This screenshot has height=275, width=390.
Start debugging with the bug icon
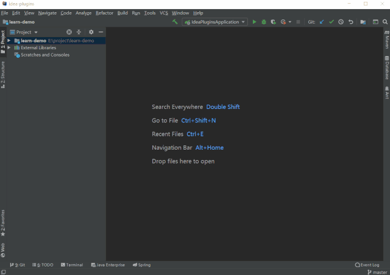click(263, 22)
